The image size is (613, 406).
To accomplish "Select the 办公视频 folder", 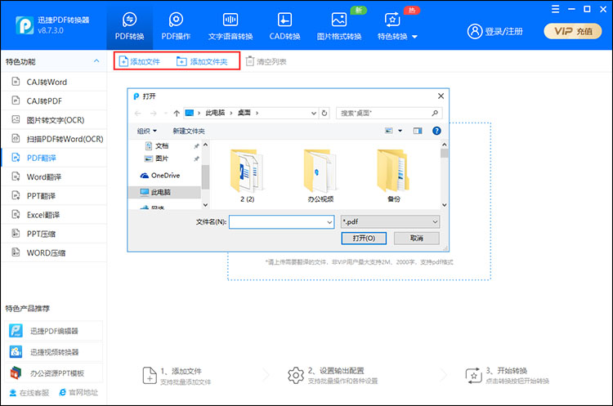I will click(x=320, y=175).
